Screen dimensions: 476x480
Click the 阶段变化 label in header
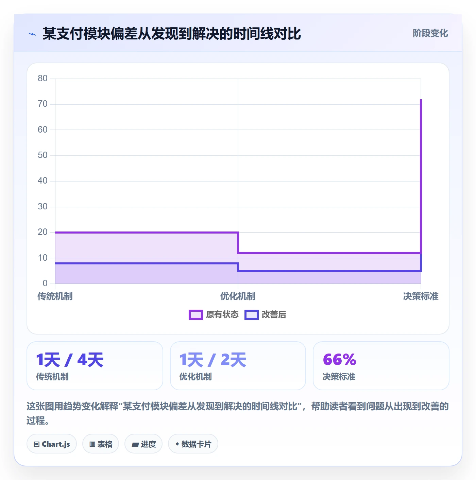coord(430,33)
